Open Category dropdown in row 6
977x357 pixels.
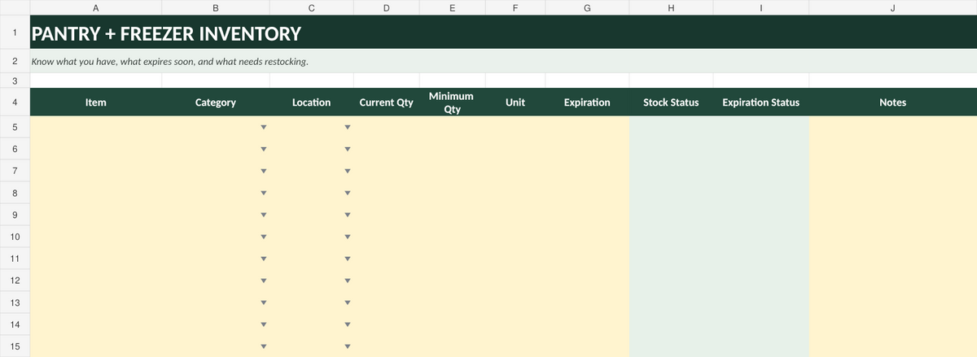[x=263, y=150]
